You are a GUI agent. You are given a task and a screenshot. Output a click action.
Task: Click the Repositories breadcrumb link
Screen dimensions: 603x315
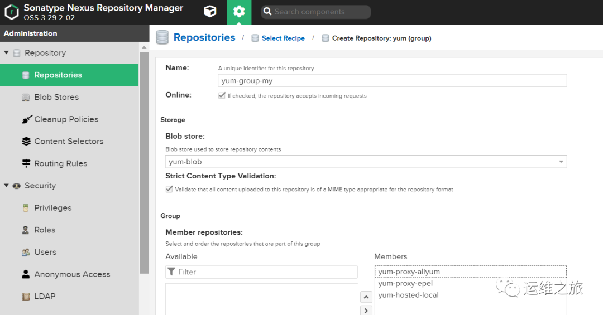pyautogui.click(x=204, y=38)
